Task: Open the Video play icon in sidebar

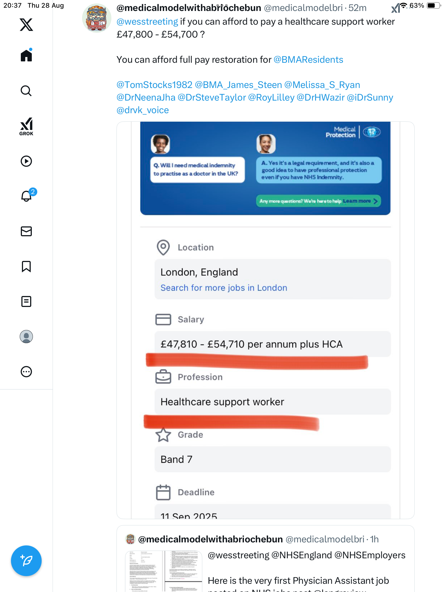Action: coord(26,161)
